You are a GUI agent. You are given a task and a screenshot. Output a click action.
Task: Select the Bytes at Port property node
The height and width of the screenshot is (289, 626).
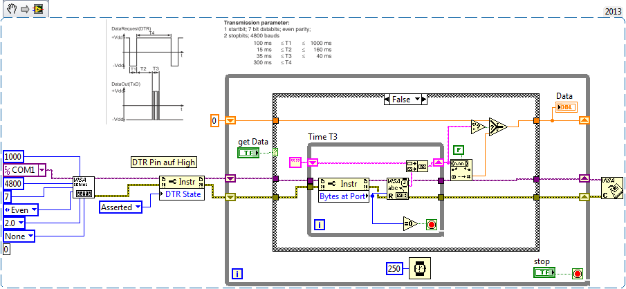click(x=344, y=190)
